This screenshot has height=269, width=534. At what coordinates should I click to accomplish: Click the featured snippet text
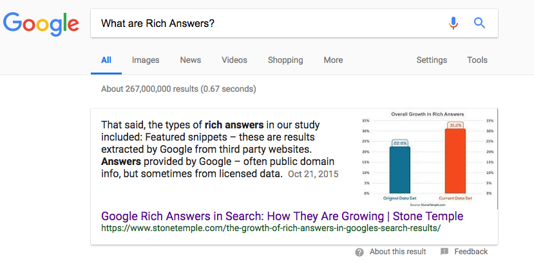(x=219, y=149)
